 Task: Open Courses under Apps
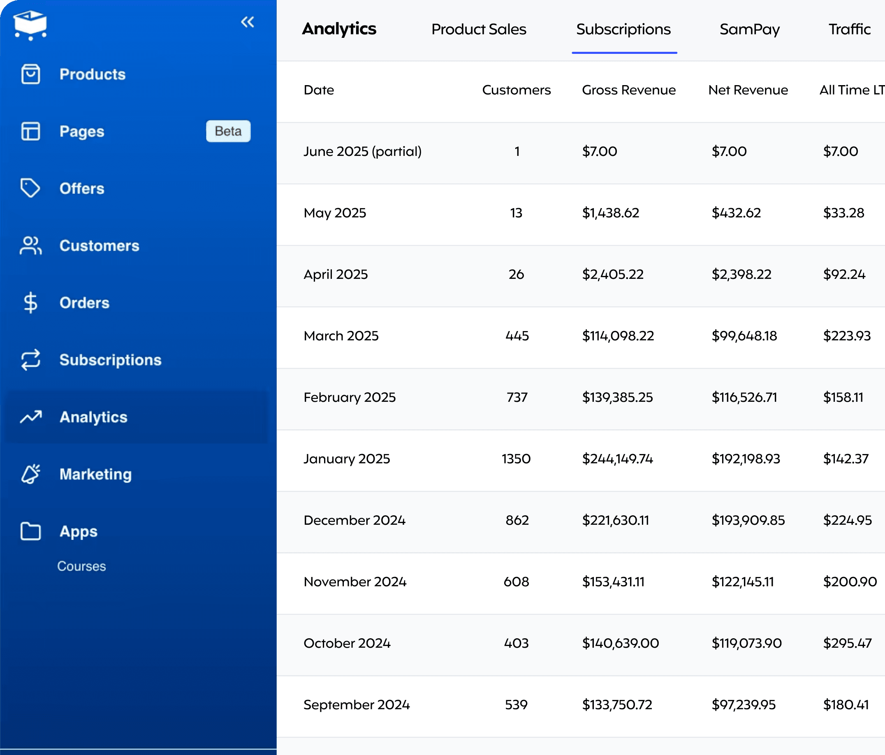[x=81, y=566]
